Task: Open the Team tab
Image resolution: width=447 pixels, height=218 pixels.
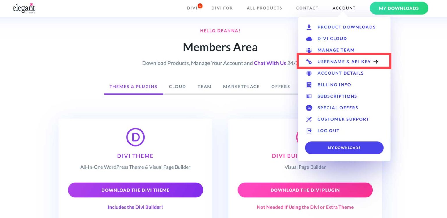Action: 204,87
